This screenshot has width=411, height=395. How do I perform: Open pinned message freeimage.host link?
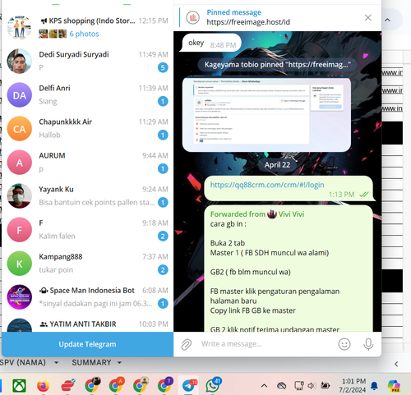(x=248, y=22)
